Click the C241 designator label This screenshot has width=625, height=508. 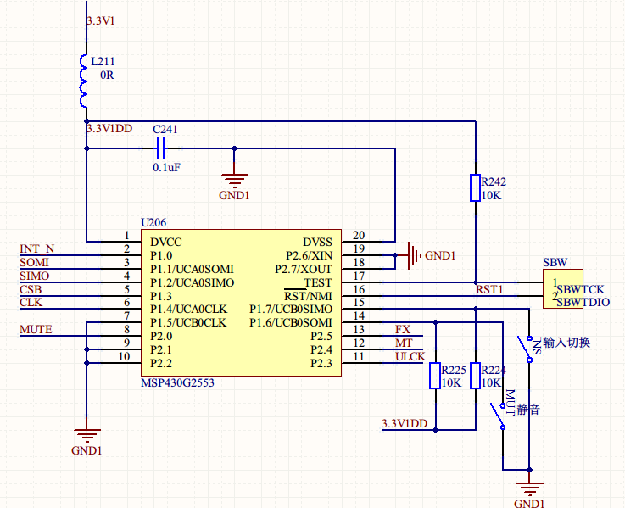[x=165, y=129]
